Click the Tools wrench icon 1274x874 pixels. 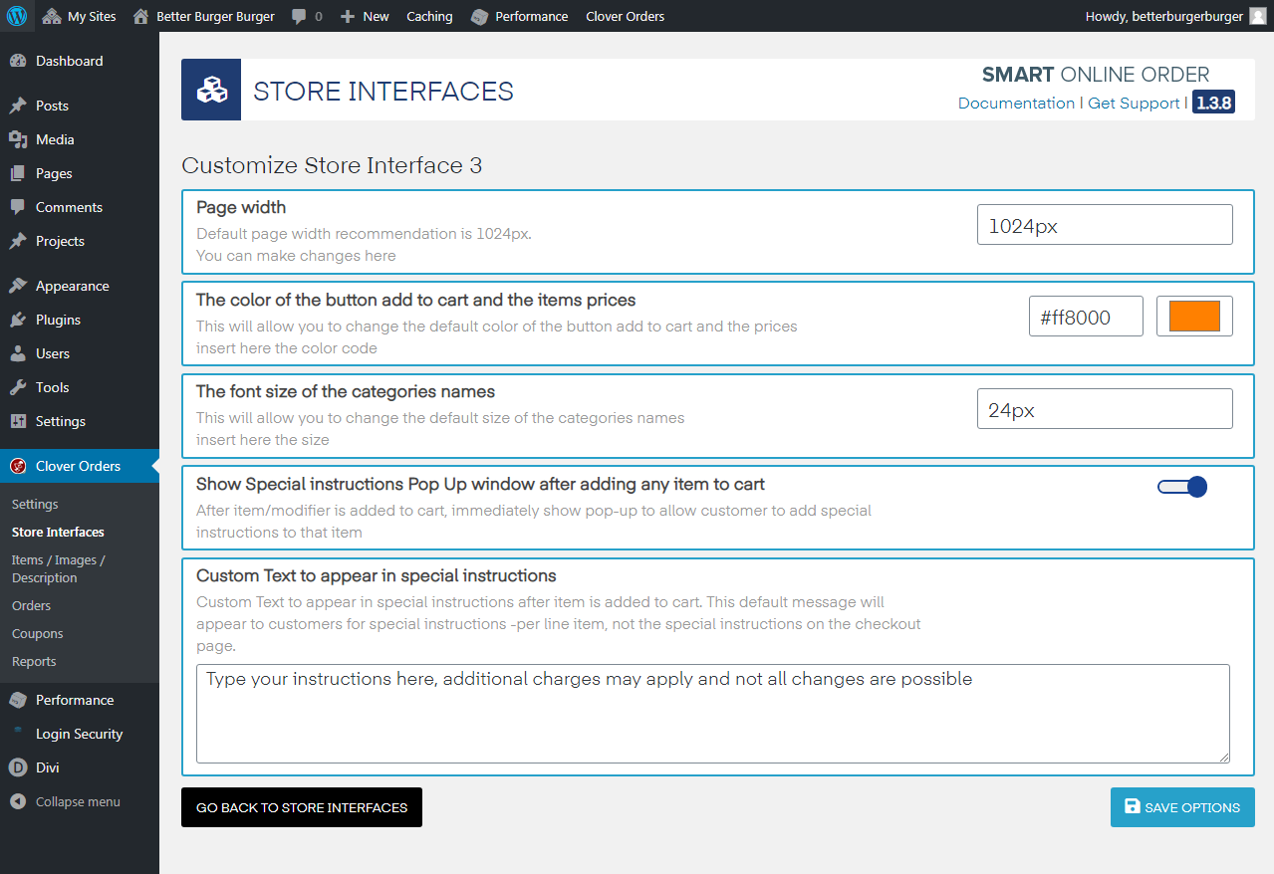[18, 387]
